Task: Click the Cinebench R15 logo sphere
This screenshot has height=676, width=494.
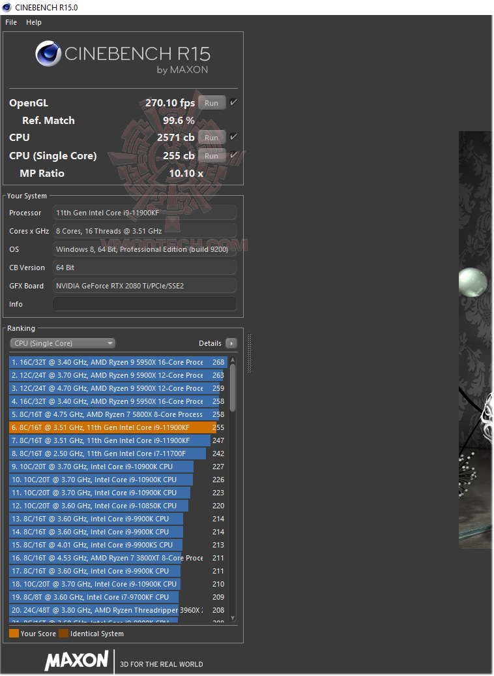Action: [48, 54]
